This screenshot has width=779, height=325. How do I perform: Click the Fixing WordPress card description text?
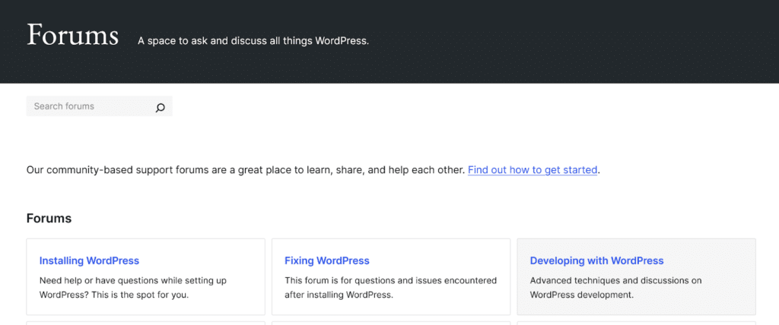coord(390,287)
